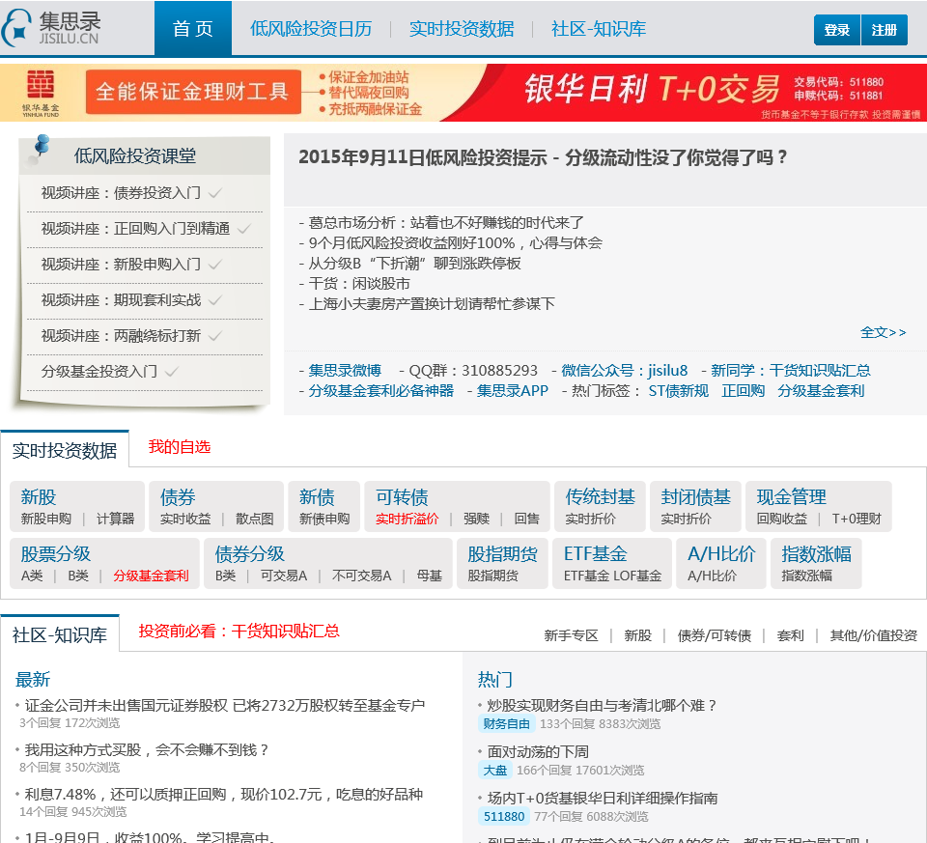Open 新同学：干货知识贴汇总 link
Viewport: 927px width, 843px height.
pos(791,371)
